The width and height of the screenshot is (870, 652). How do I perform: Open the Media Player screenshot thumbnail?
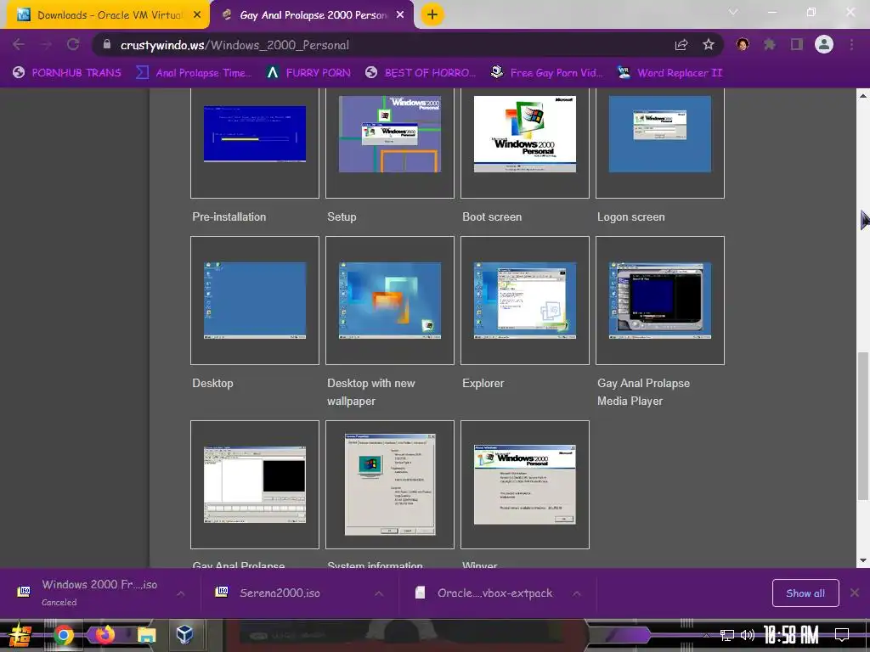tap(659, 301)
